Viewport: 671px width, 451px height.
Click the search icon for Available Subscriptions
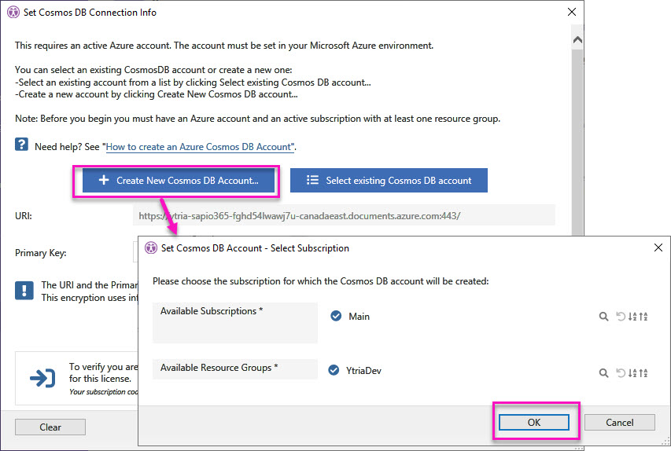[603, 317]
